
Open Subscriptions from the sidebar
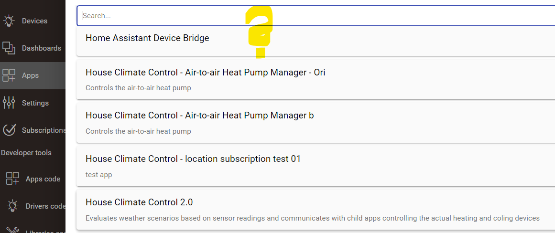coord(44,130)
